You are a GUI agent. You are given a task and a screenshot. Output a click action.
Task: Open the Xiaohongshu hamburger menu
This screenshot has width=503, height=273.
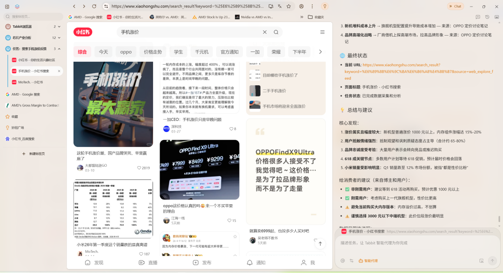tap(322, 32)
